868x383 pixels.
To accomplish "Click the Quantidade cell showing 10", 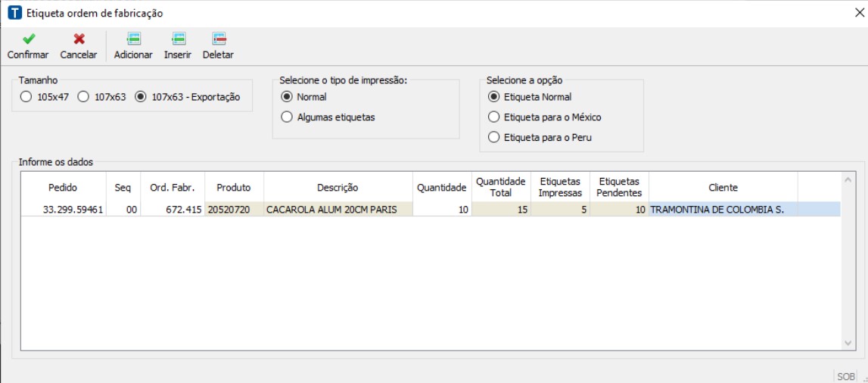I will pyautogui.click(x=442, y=210).
